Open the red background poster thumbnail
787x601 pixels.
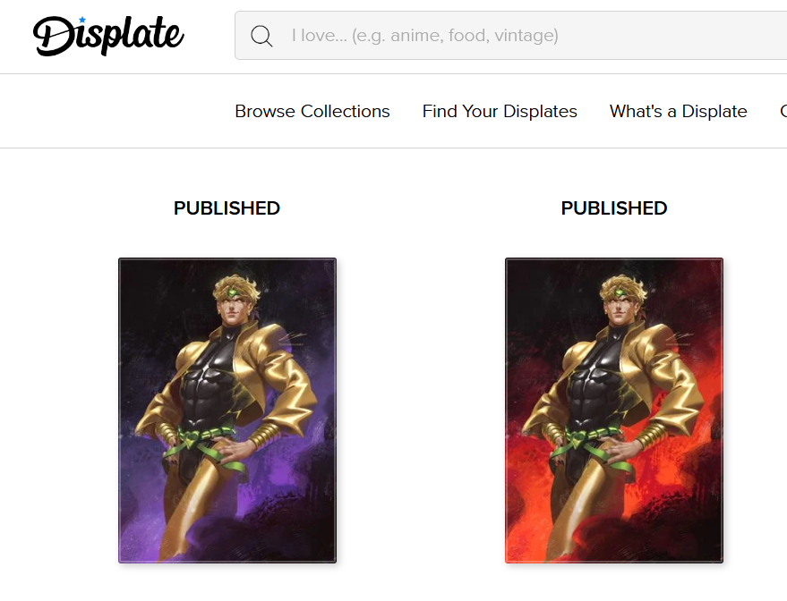coord(614,411)
